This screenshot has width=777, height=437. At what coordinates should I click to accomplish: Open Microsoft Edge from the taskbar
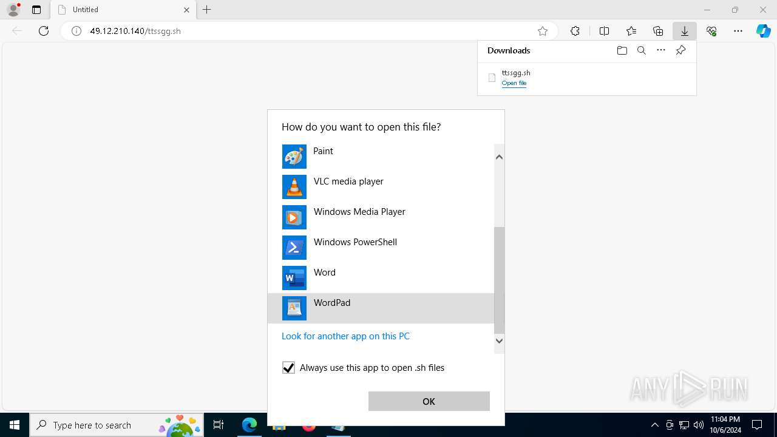click(249, 425)
